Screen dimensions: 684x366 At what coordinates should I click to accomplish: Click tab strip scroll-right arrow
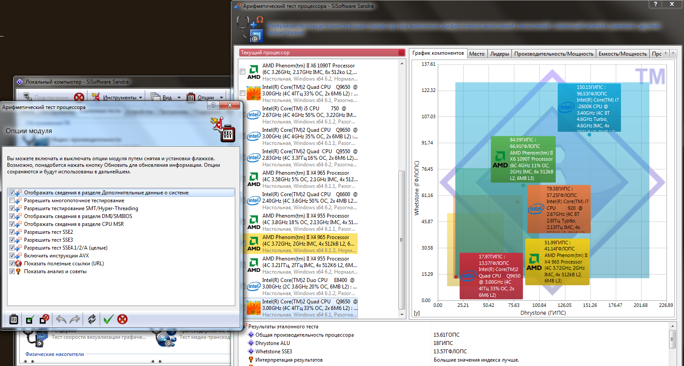(x=674, y=53)
